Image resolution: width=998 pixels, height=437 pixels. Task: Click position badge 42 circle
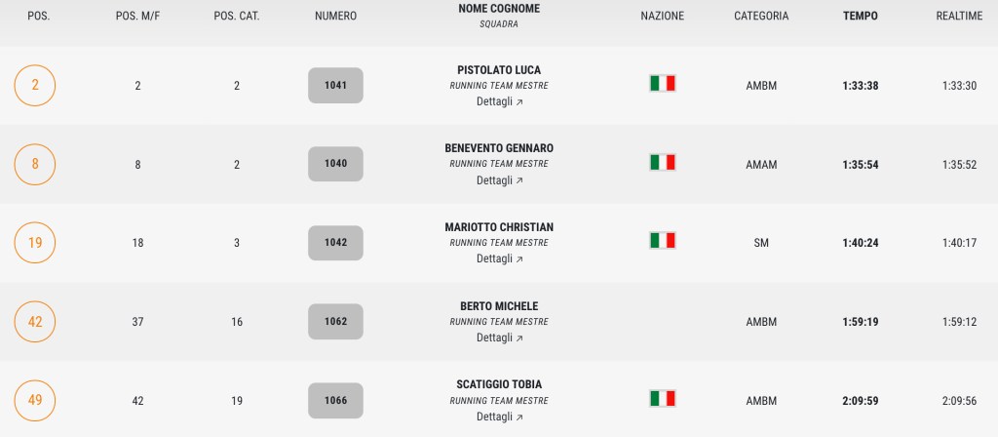[x=35, y=321]
